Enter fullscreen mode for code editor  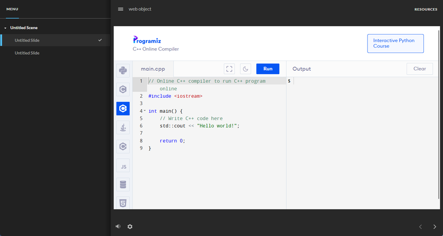tap(229, 69)
